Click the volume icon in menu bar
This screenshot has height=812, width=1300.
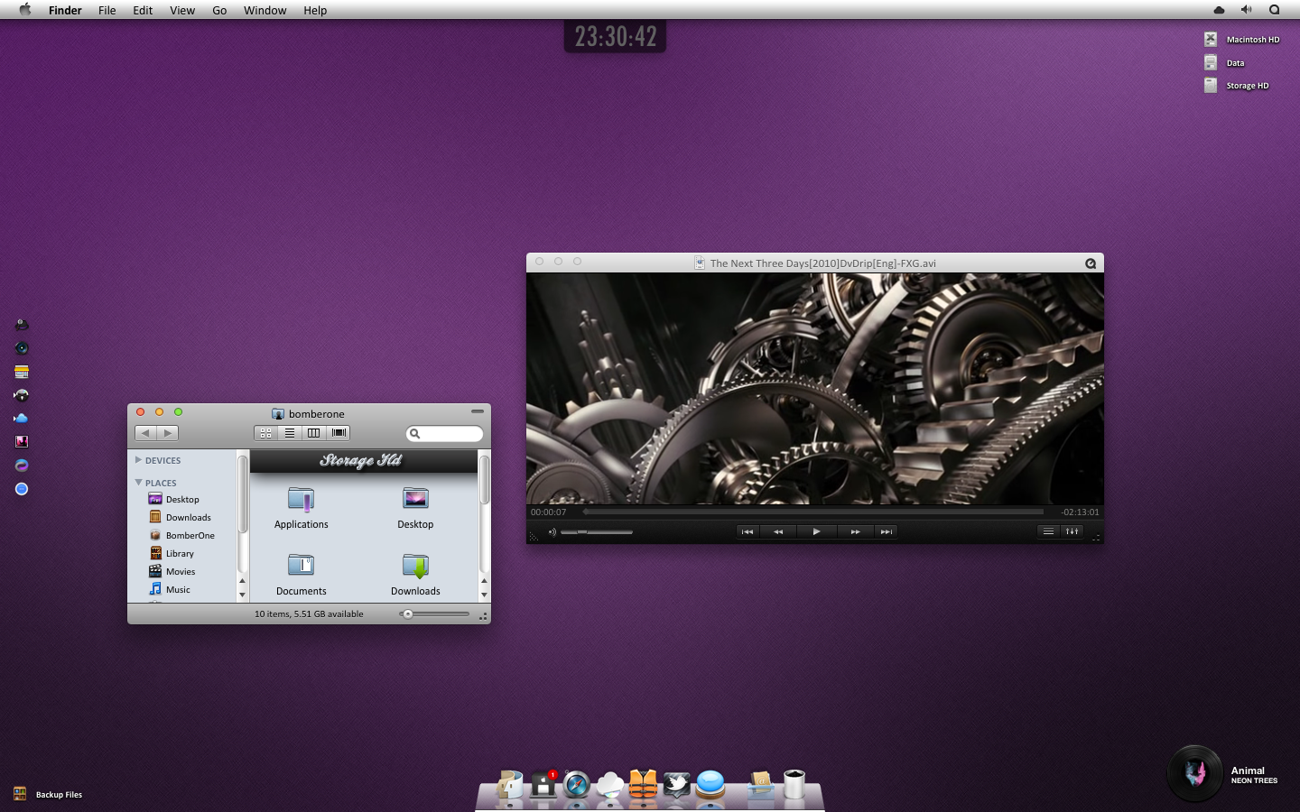coord(1246,10)
